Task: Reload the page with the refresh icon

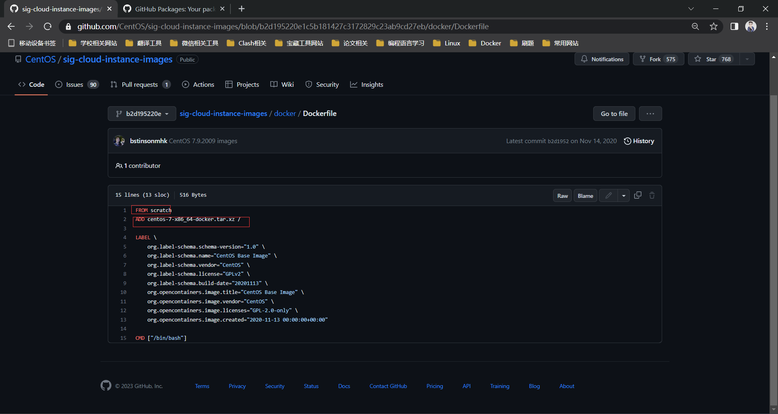Action: pyautogui.click(x=47, y=26)
